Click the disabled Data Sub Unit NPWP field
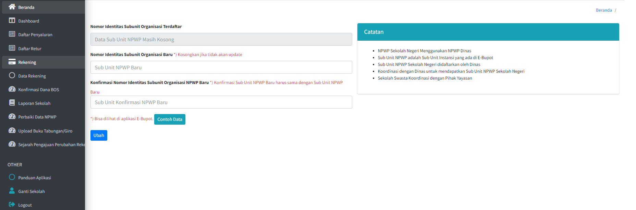This screenshot has width=636, height=210. tap(221, 39)
